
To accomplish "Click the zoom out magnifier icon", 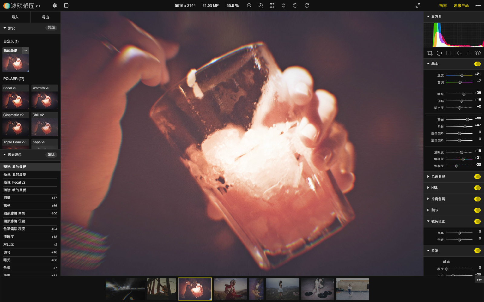I will [249, 5].
